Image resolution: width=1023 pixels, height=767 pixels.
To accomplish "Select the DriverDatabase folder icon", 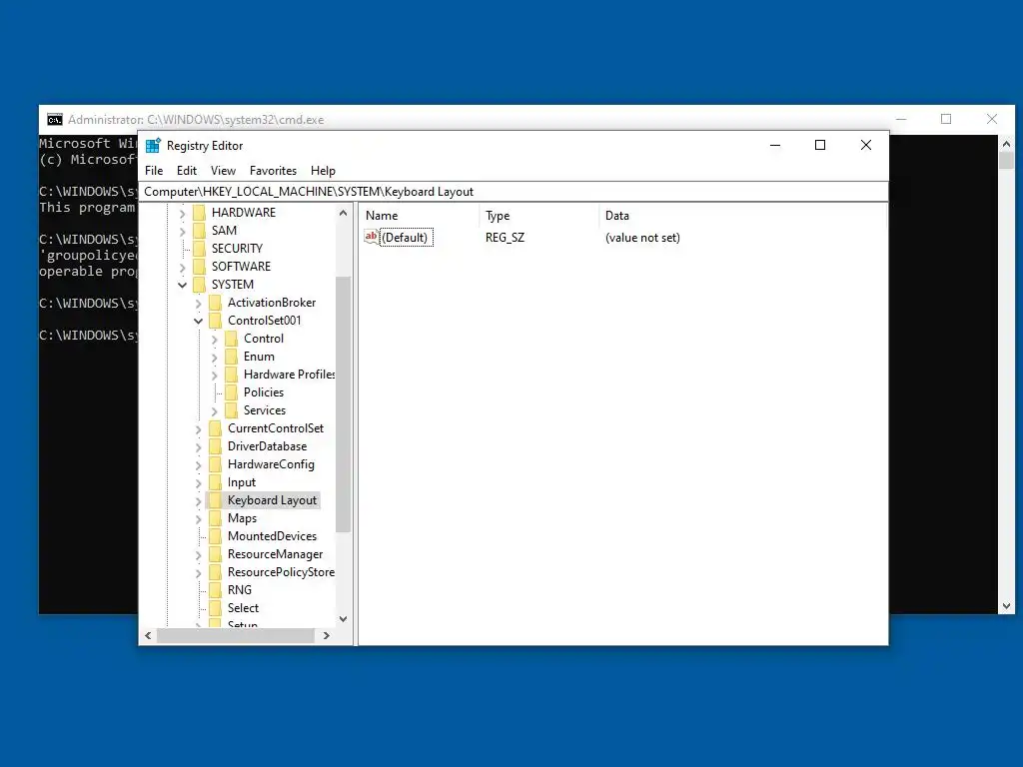I will coord(216,446).
